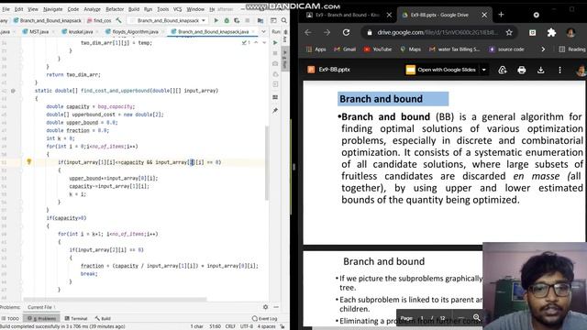Select Current File tab in Problems panel
This screenshot has height=330, width=587.
click(x=40, y=307)
